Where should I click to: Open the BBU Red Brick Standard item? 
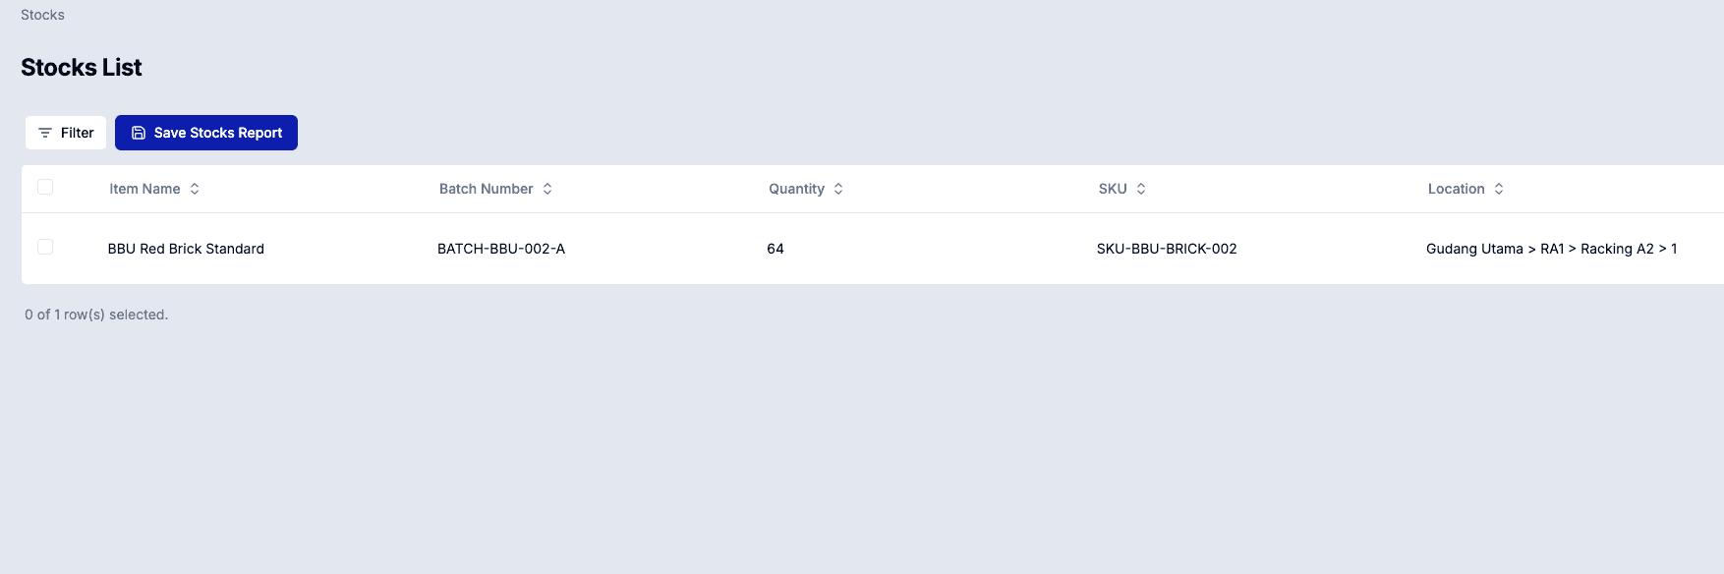186,249
